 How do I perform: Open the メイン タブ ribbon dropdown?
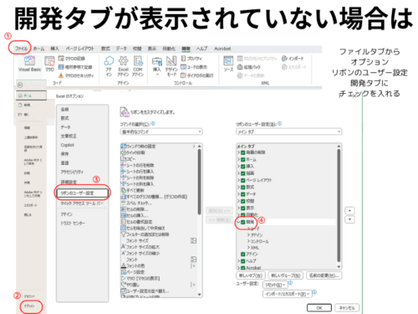(x=288, y=131)
